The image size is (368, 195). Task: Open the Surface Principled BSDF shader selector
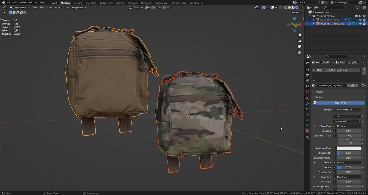tap(347, 109)
